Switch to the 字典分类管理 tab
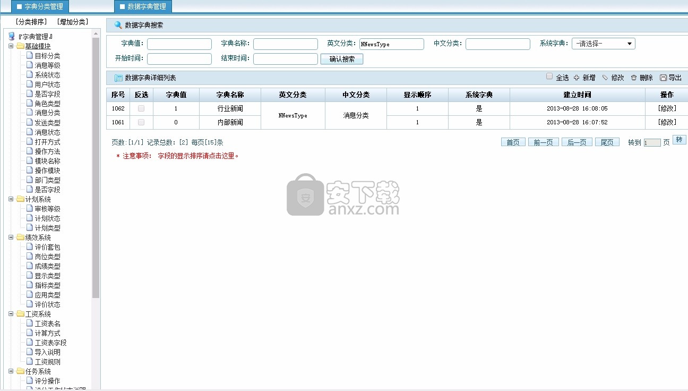688x391 pixels. 40,6
